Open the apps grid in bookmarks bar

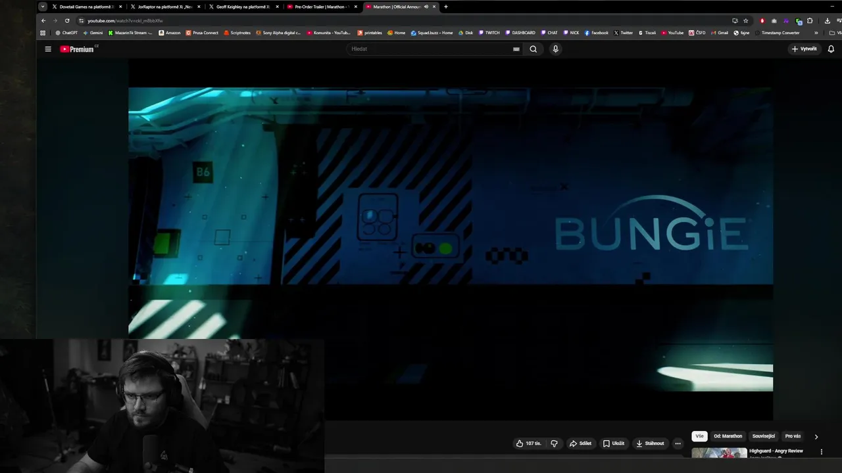[x=43, y=33]
